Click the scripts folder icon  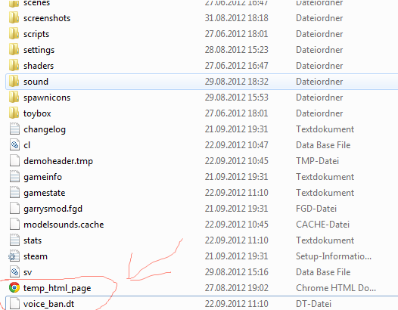tap(14, 34)
